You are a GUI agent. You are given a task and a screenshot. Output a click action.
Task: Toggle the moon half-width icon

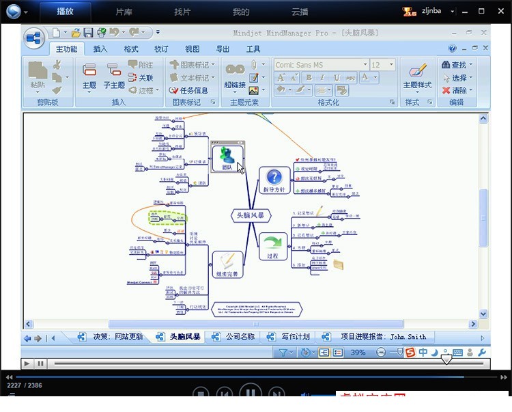coord(434,353)
